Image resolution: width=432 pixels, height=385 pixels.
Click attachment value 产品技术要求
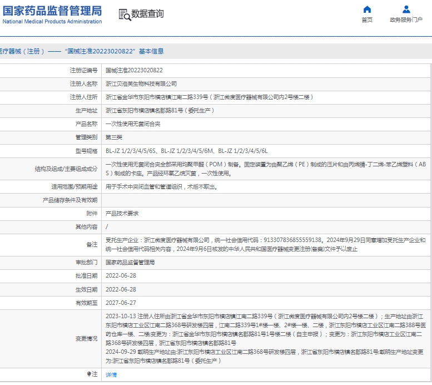pyautogui.click(x=122, y=214)
